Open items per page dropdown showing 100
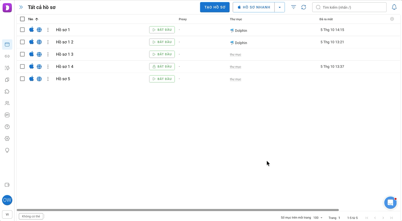The image size is (402, 221). pyautogui.click(x=318, y=218)
